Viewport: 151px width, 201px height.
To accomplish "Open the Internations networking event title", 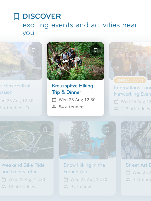I will click(132, 91).
